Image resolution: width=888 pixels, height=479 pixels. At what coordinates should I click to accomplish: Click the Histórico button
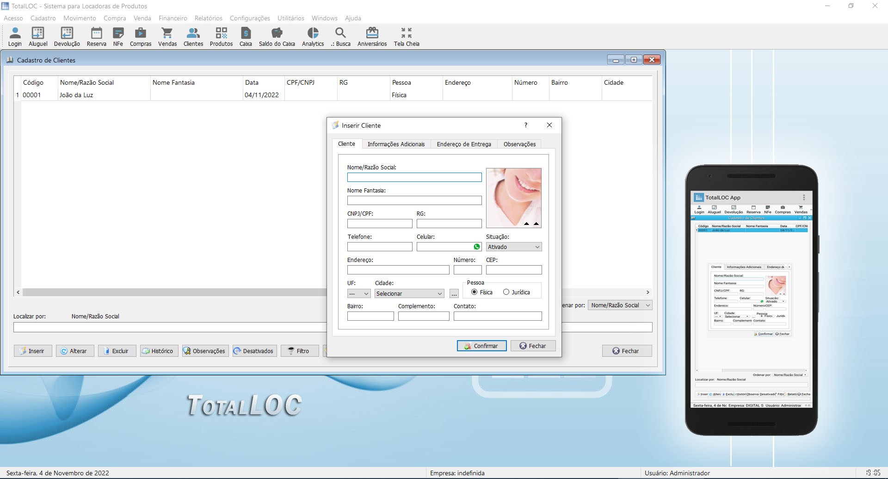[x=159, y=351]
